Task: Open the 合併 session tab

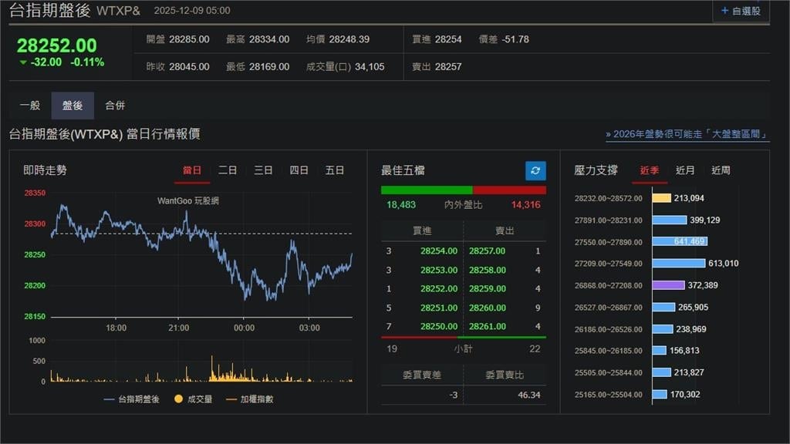Action: point(115,106)
